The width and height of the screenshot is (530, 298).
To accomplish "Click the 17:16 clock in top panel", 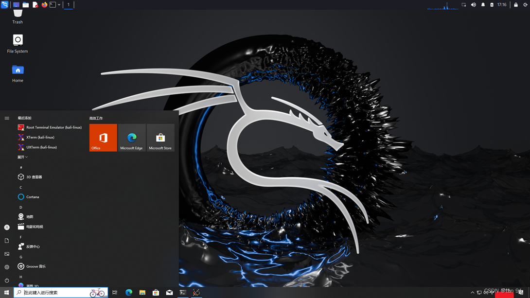I will point(502,5).
